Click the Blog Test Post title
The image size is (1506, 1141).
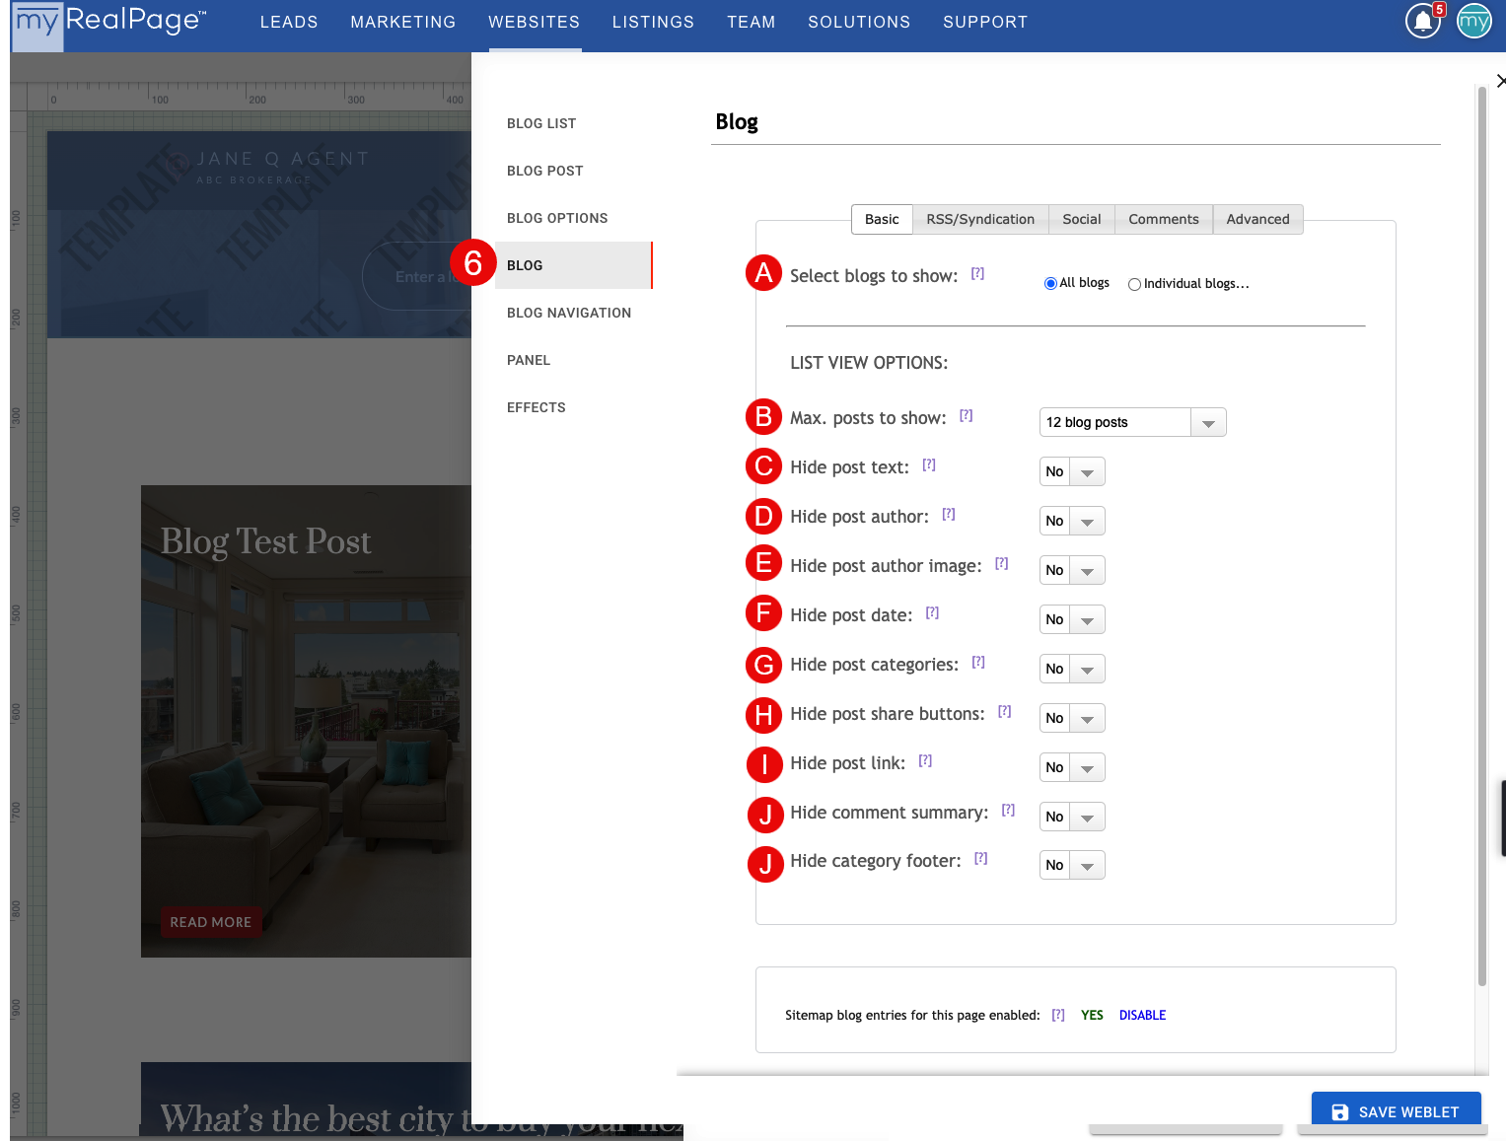click(x=266, y=541)
